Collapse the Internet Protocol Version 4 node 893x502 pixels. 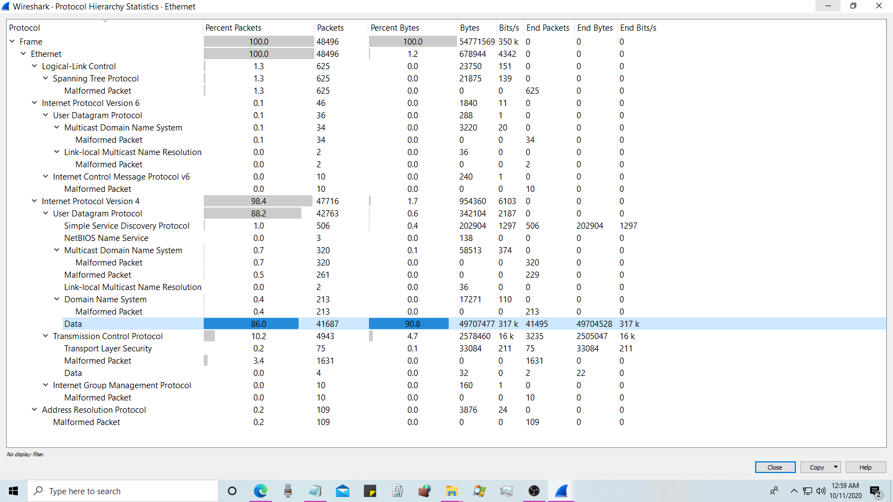click(35, 201)
